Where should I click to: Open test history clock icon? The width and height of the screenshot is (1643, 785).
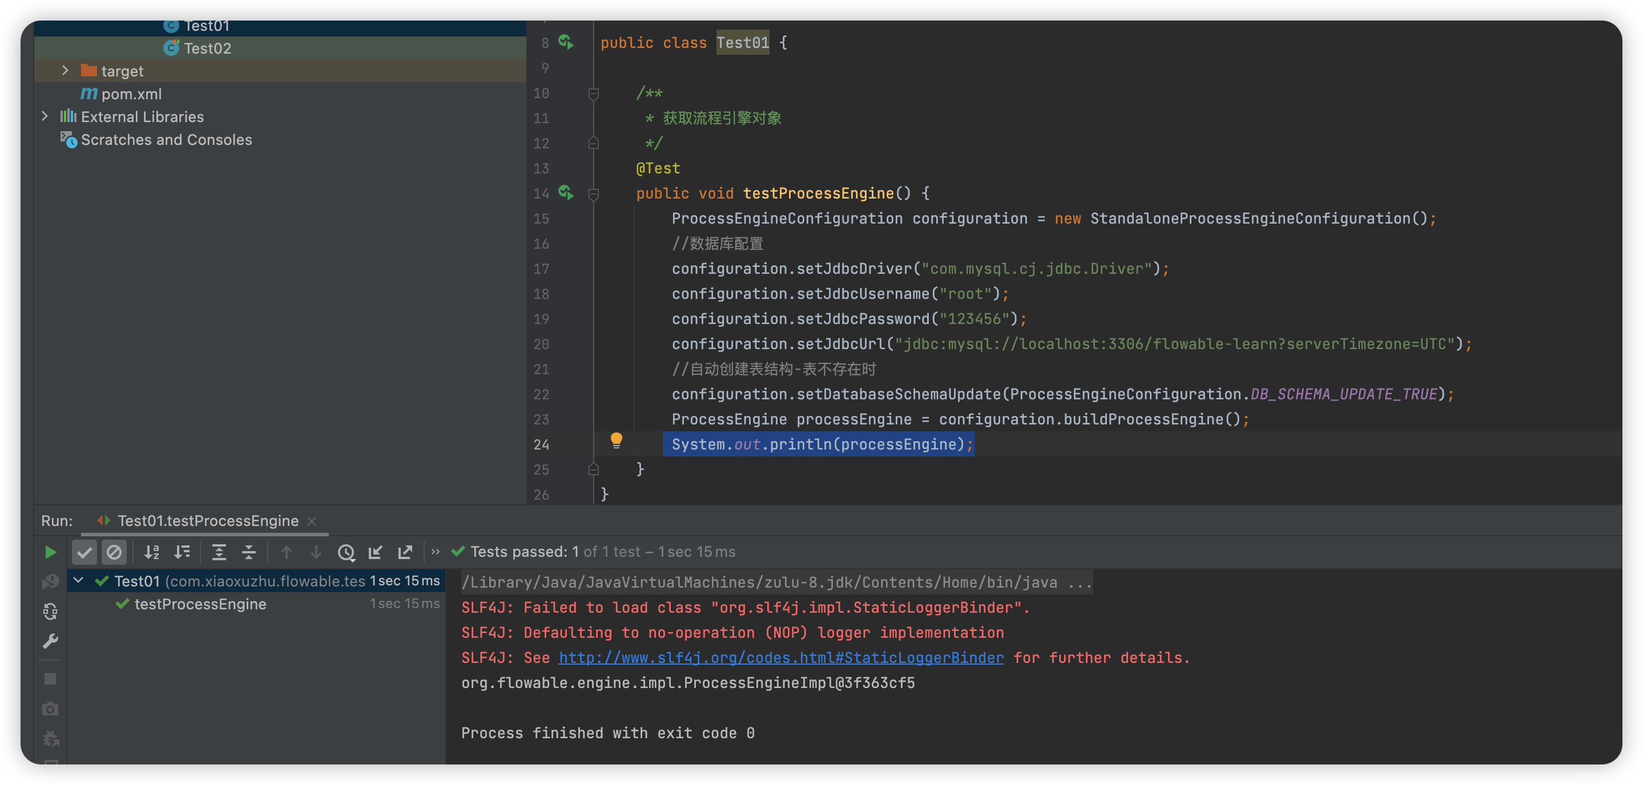click(x=346, y=552)
